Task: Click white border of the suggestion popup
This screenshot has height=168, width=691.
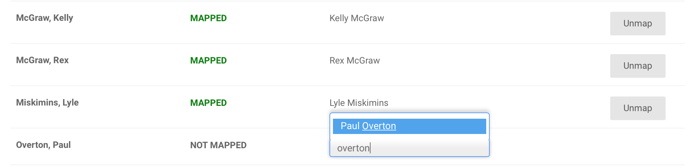Action: point(409,116)
